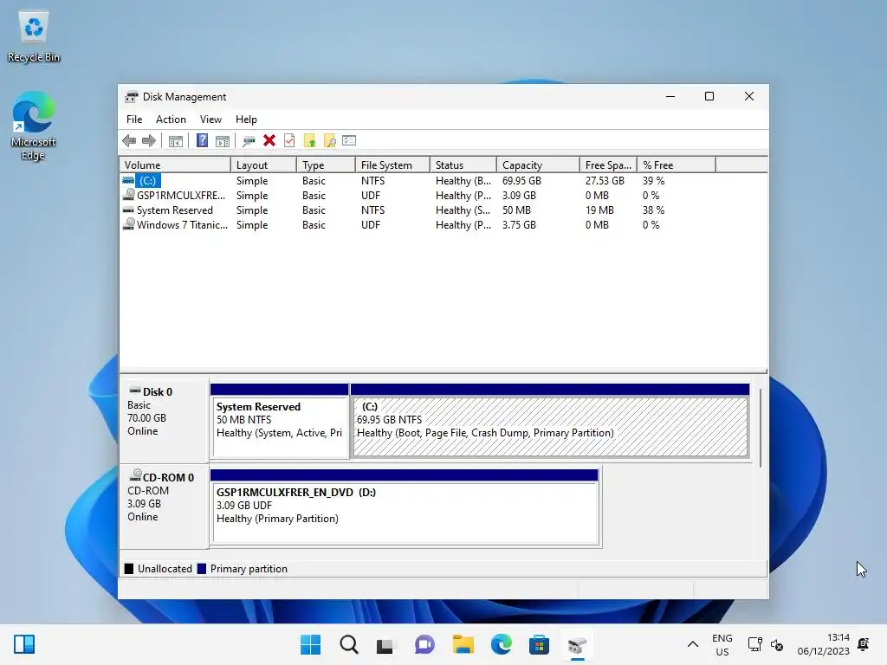This screenshot has height=665, width=887.
Task: Toggle Show/Hide Action Pane icon
Action: tap(223, 141)
